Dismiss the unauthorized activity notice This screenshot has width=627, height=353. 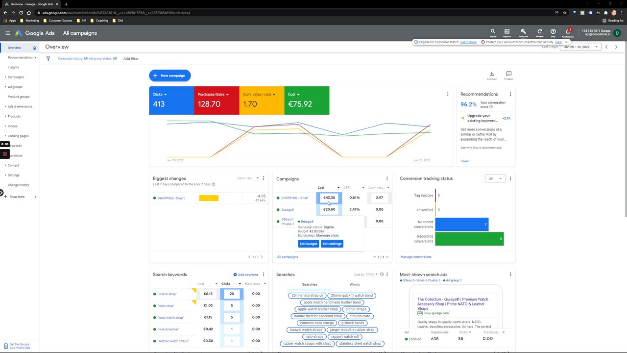pos(566,42)
